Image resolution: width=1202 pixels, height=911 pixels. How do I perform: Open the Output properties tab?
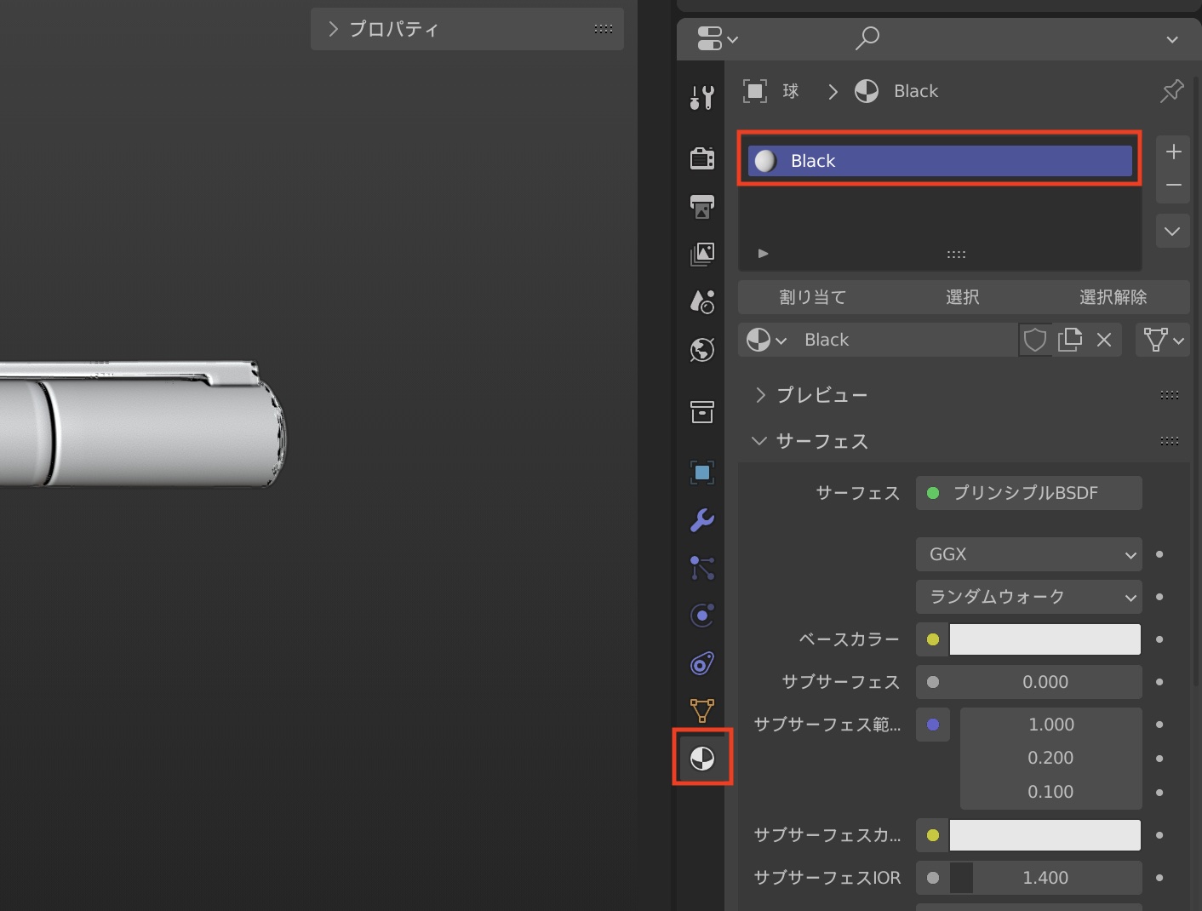pyautogui.click(x=701, y=206)
